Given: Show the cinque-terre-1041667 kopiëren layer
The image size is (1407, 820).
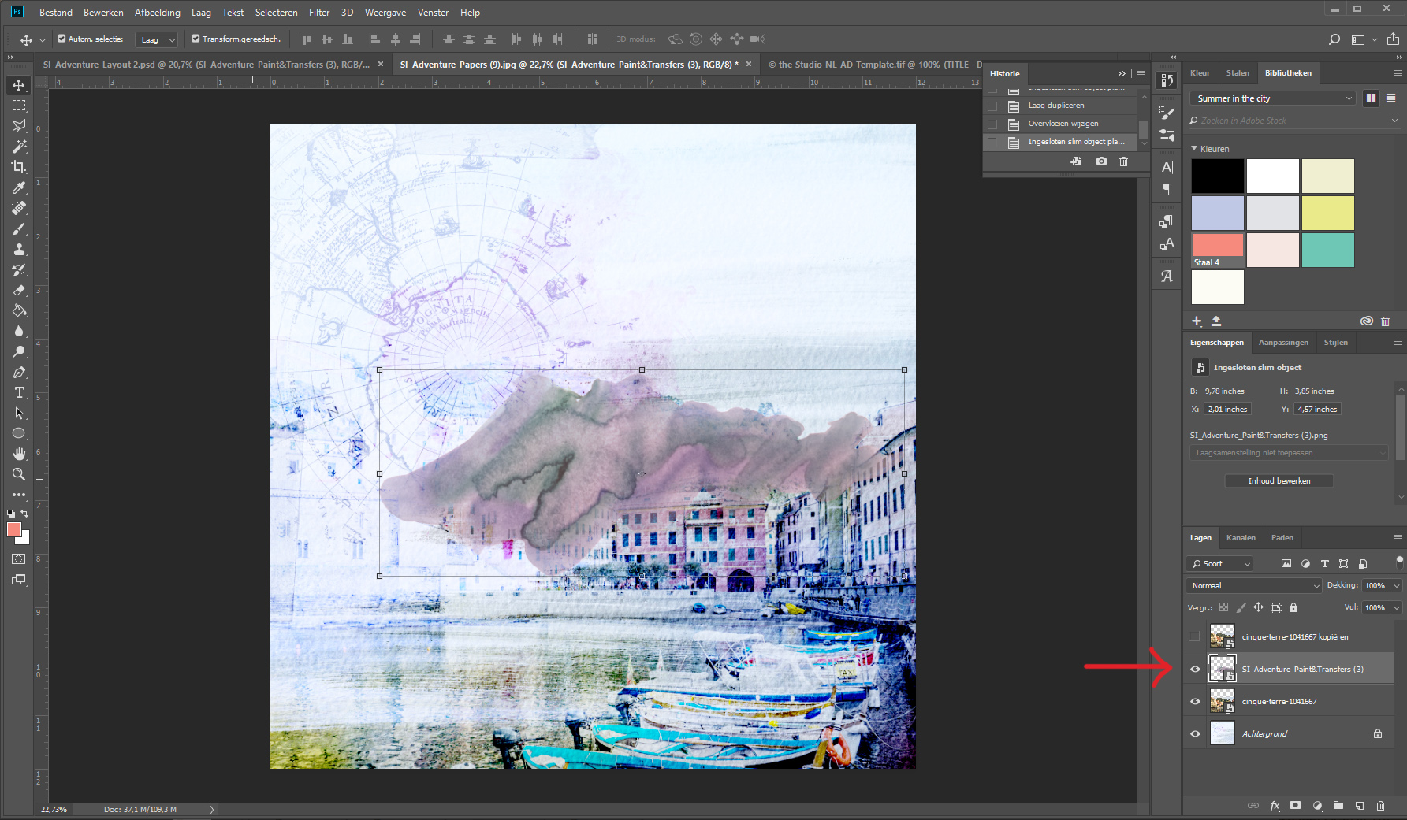Looking at the screenshot, I should coord(1195,636).
